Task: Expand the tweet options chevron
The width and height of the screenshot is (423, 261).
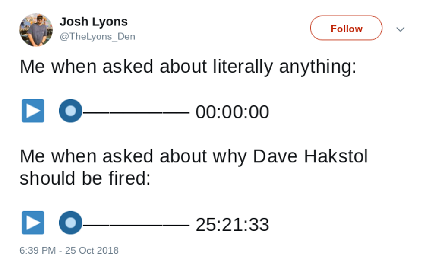Action: pos(400,29)
